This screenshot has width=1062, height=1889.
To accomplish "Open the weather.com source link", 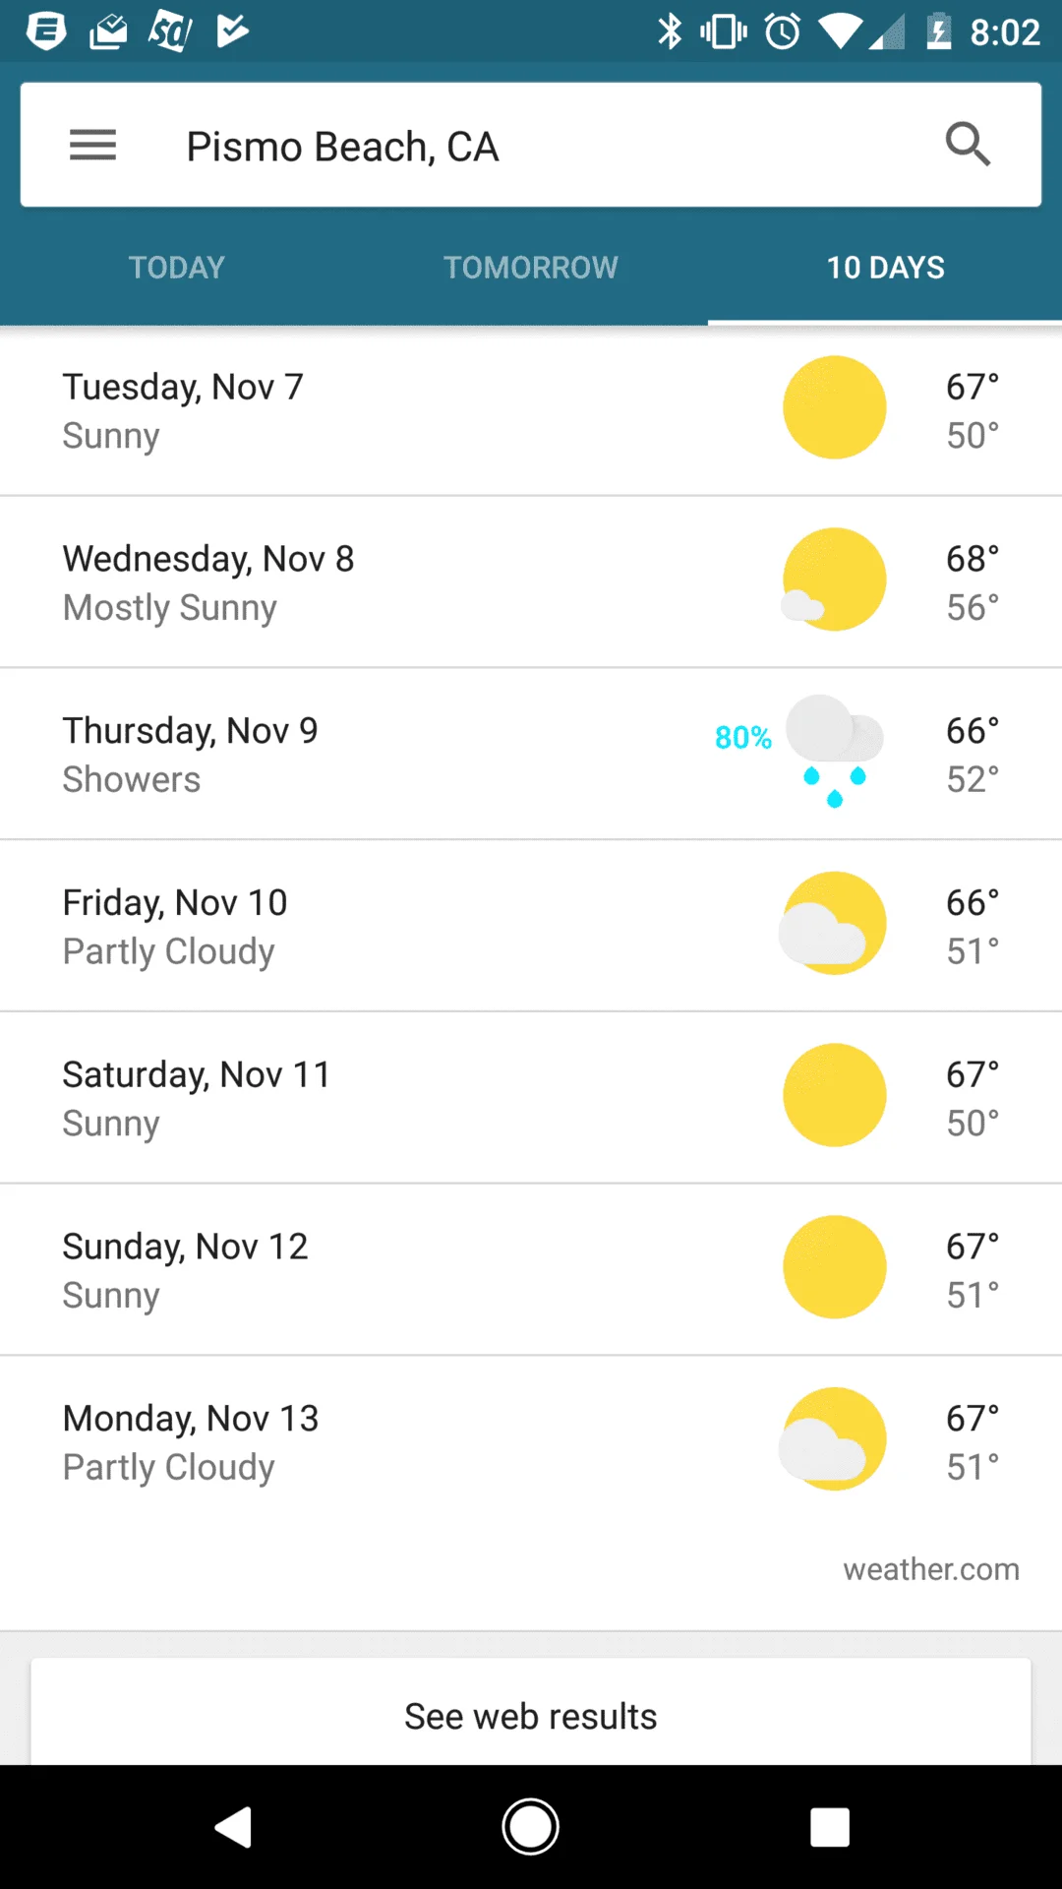I will click(x=931, y=1569).
